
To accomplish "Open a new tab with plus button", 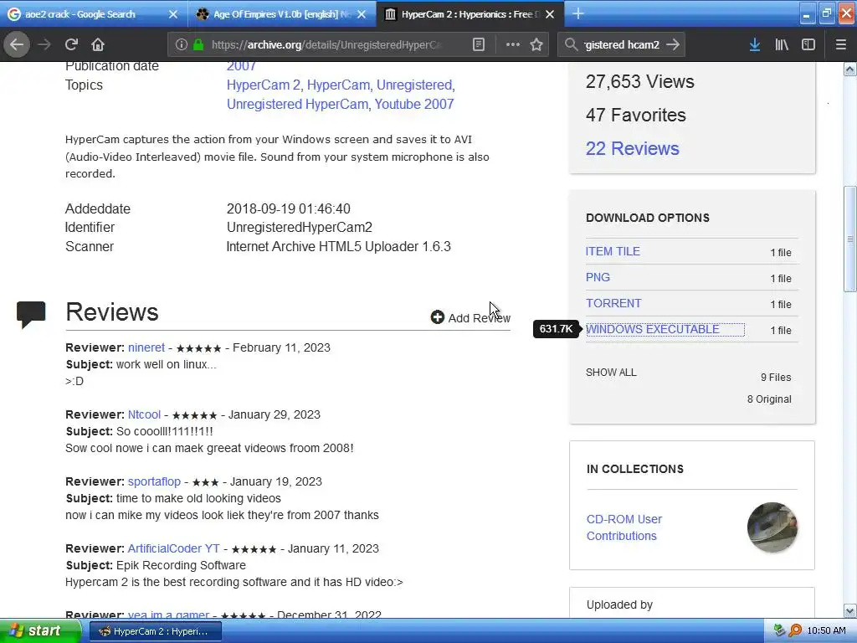I will tap(577, 13).
